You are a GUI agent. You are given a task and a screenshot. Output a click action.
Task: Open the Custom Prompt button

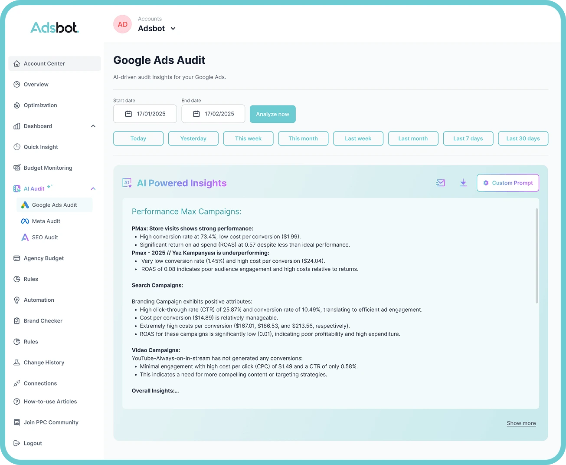click(507, 183)
